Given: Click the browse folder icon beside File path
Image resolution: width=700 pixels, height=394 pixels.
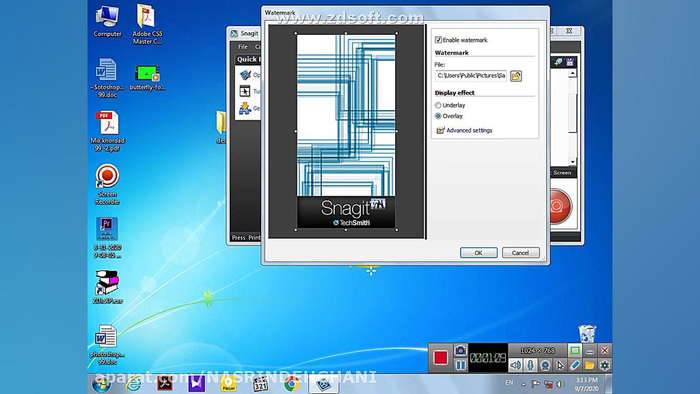Looking at the screenshot, I should click(x=516, y=76).
